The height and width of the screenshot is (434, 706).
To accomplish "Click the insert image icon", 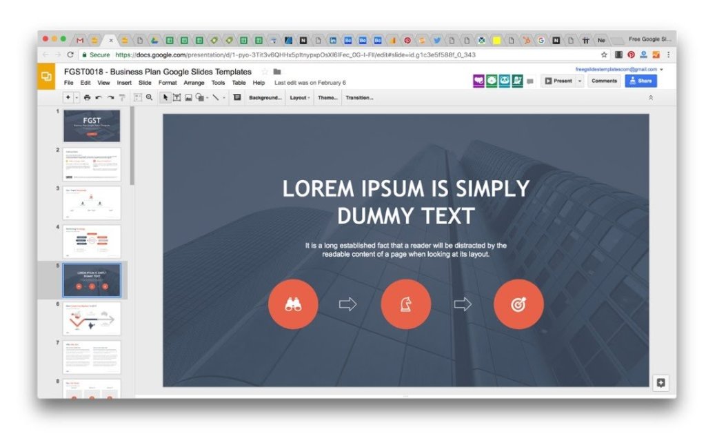I will (x=188, y=98).
